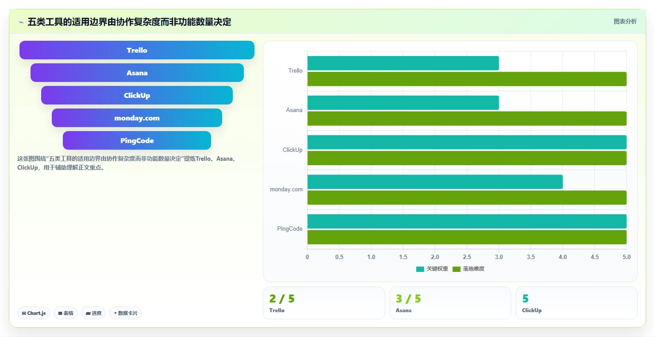The height and width of the screenshot is (337, 655).
Task: Click the teal 关键权重 bar for Asana
Action: pyautogui.click(x=403, y=103)
